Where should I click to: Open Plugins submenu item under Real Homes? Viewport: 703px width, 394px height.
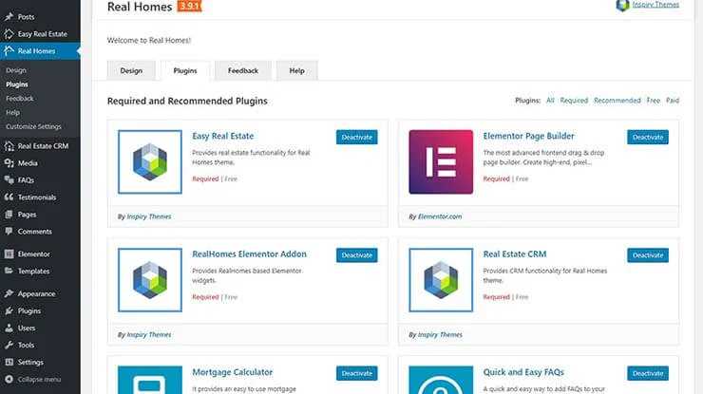(17, 84)
